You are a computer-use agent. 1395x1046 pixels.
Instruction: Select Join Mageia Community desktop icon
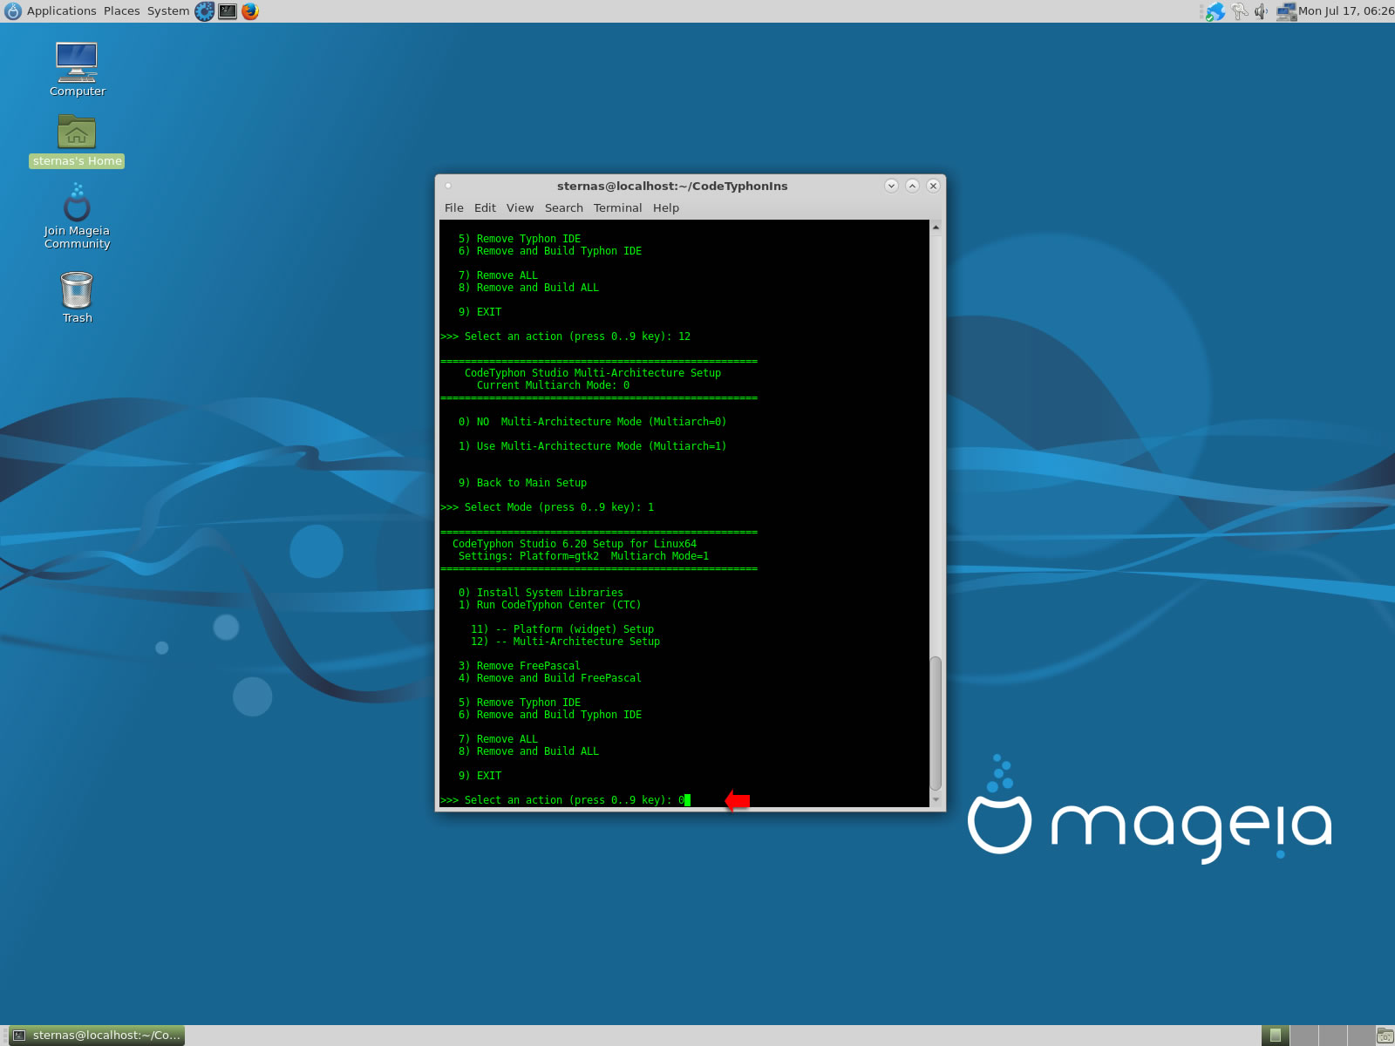pos(77,216)
